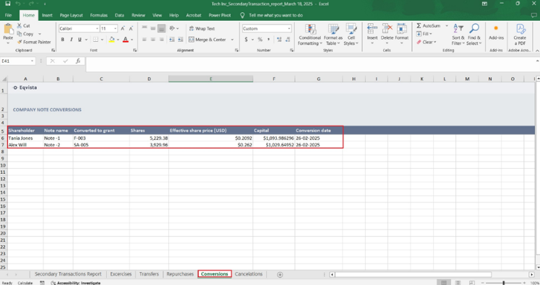The width and height of the screenshot is (540, 285).
Task: Click Increase Decimal icon
Action: tap(279, 40)
